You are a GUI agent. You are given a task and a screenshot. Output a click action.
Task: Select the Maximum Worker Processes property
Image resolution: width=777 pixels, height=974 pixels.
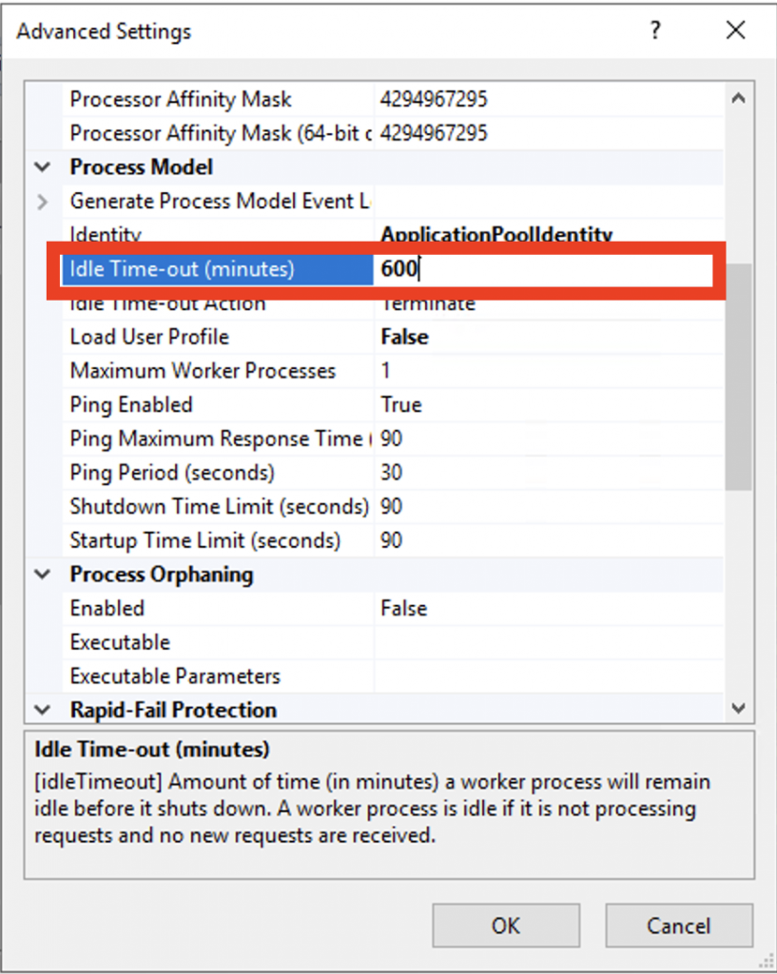pyautogui.click(x=203, y=371)
